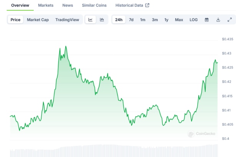
Task: Open the calendar date range picker
Action: (x=206, y=20)
